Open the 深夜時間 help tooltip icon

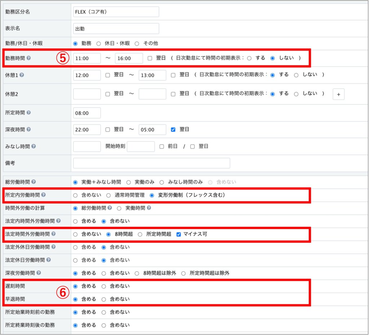point(28,129)
